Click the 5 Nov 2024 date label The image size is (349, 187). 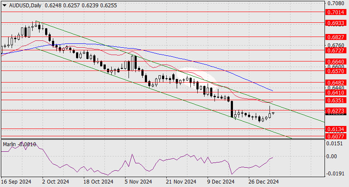click(138, 182)
